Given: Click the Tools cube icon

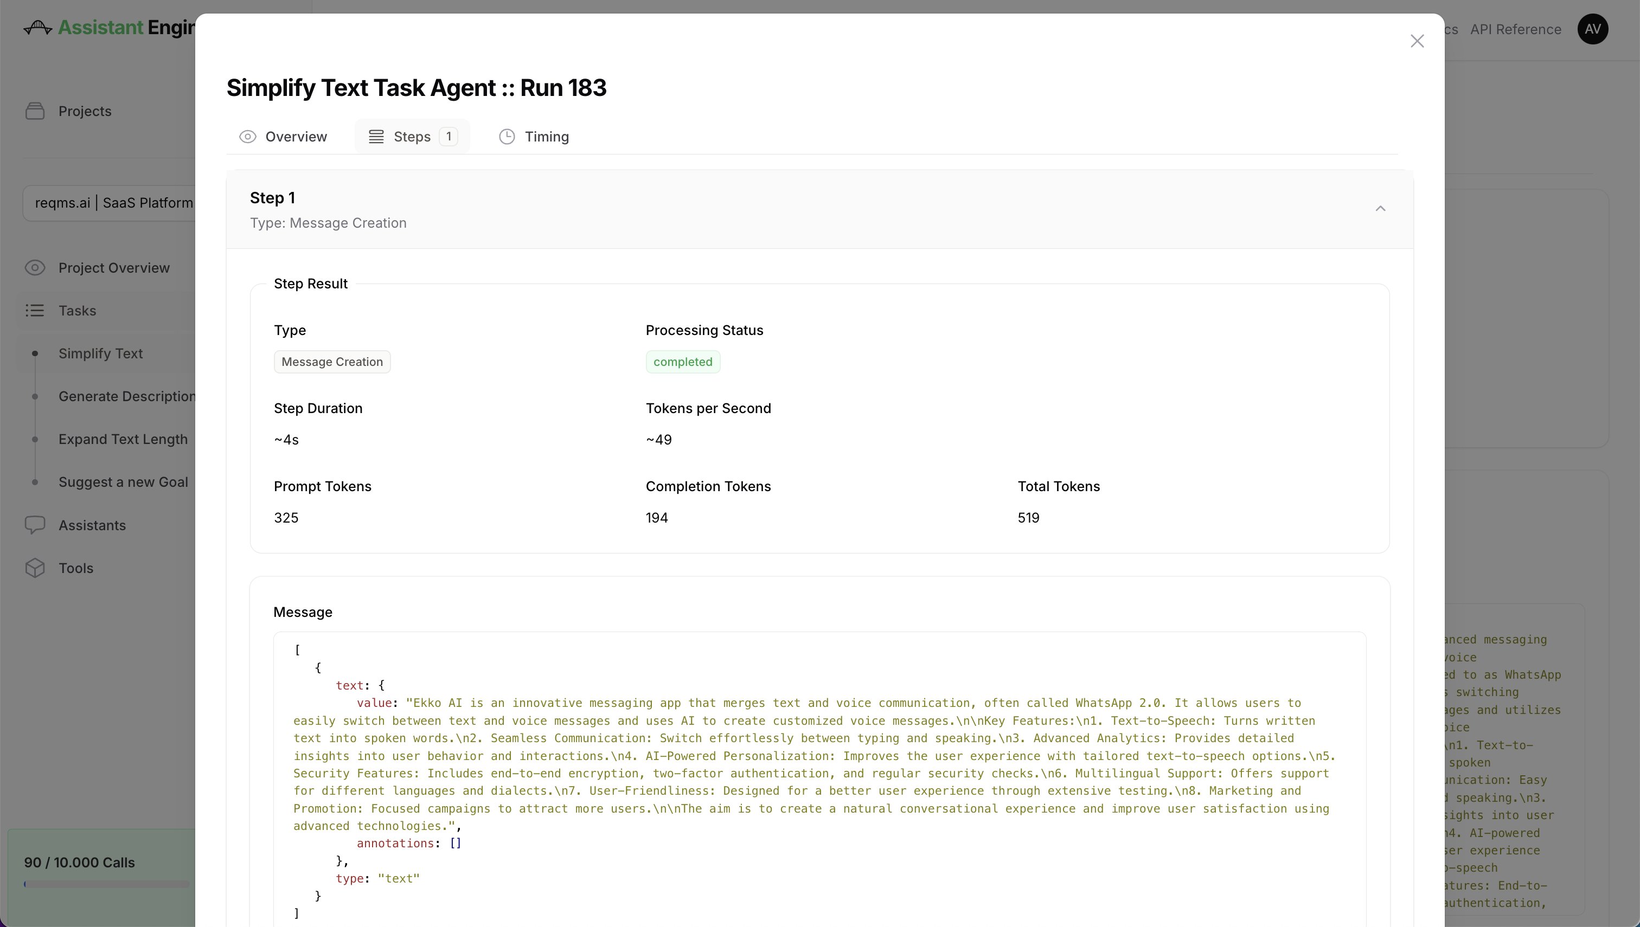Looking at the screenshot, I should tap(35, 568).
